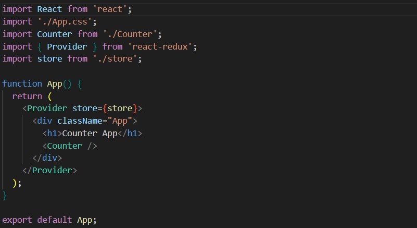This screenshot has width=417, height=228.
Task: Click the 'react' string in first import
Action: [x=109, y=9]
